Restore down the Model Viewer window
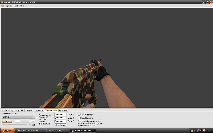The image size is (213, 133). (x=207, y=2)
